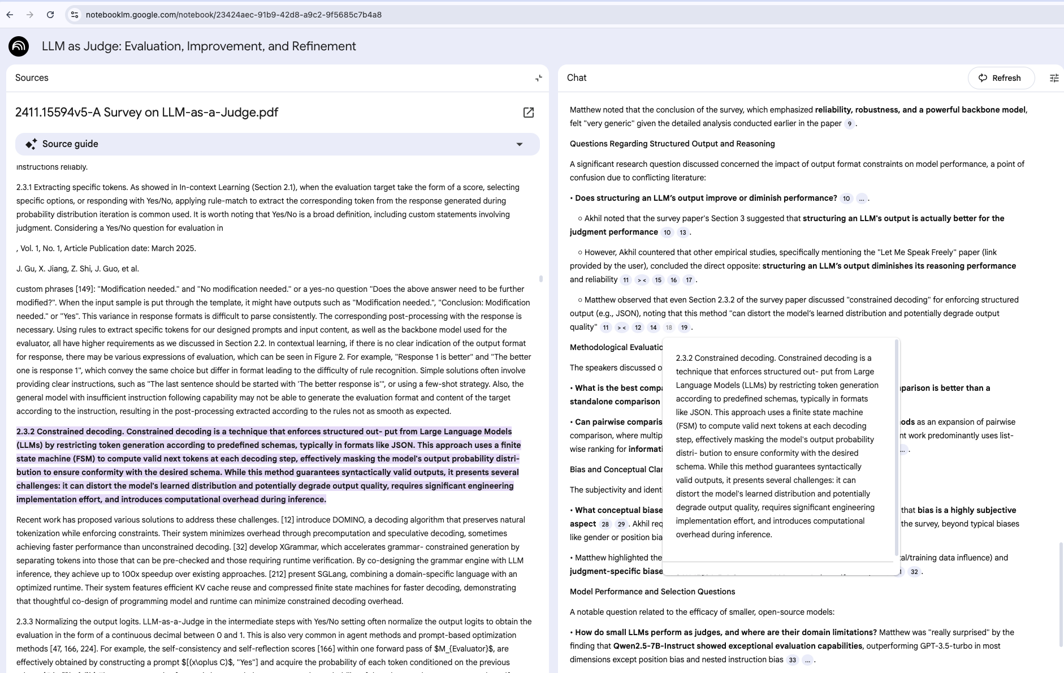Image resolution: width=1064 pixels, height=673 pixels.
Task: Open the survey PDF in new tab
Action: (x=528, y=113)
